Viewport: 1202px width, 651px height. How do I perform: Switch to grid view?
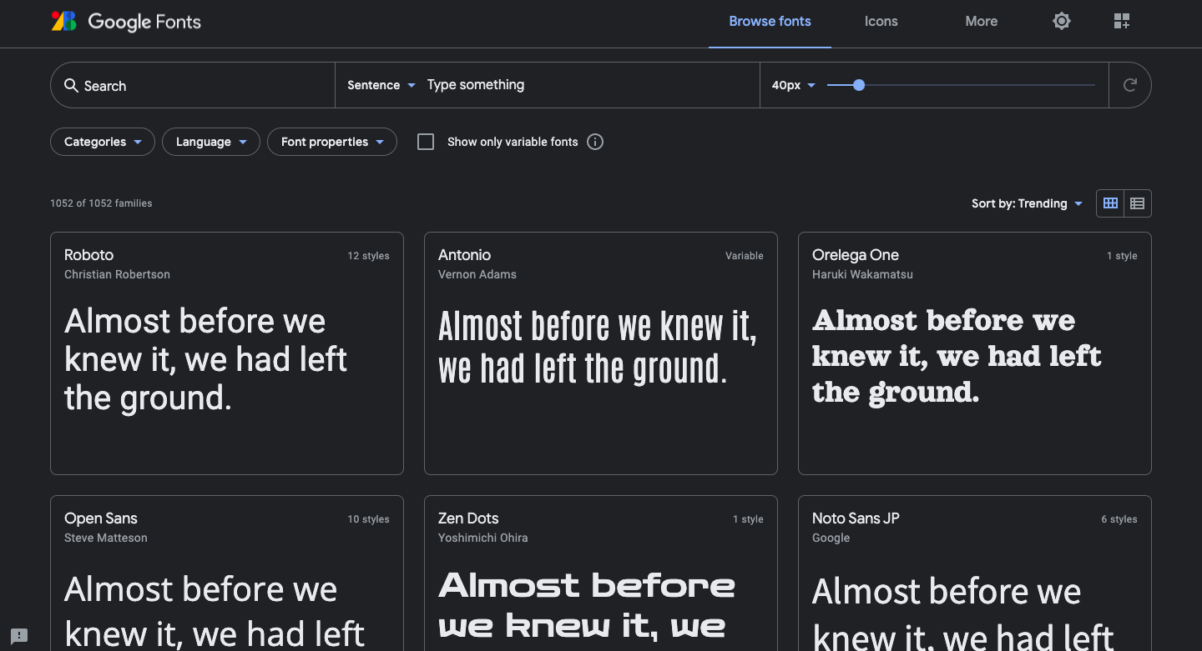pyautogui.click(x=1110, y=203)
